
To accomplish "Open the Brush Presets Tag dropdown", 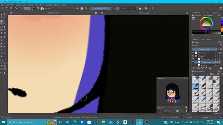I will pos(213,74).
